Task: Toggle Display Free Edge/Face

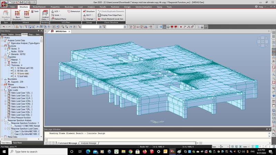Action: [x=110, y=15]
